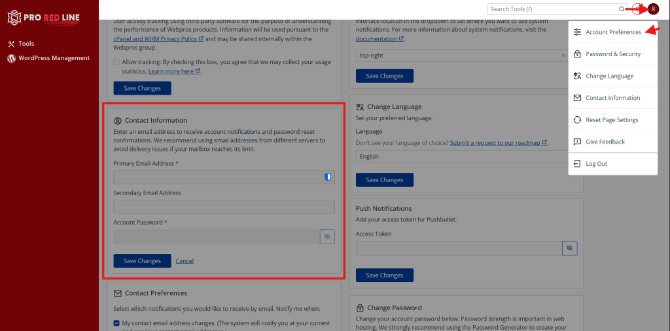Screen dimensions: 670x331
Task: Save Changes in Contact Information section
Action: point(142,261)
